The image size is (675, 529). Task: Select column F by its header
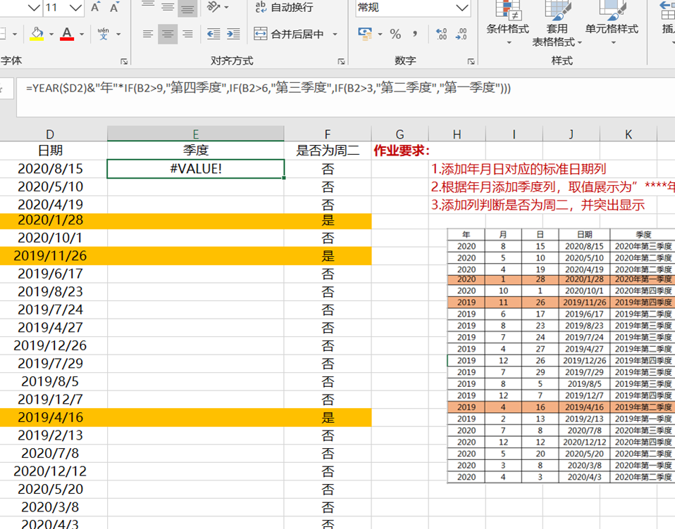tap(328, 134)
